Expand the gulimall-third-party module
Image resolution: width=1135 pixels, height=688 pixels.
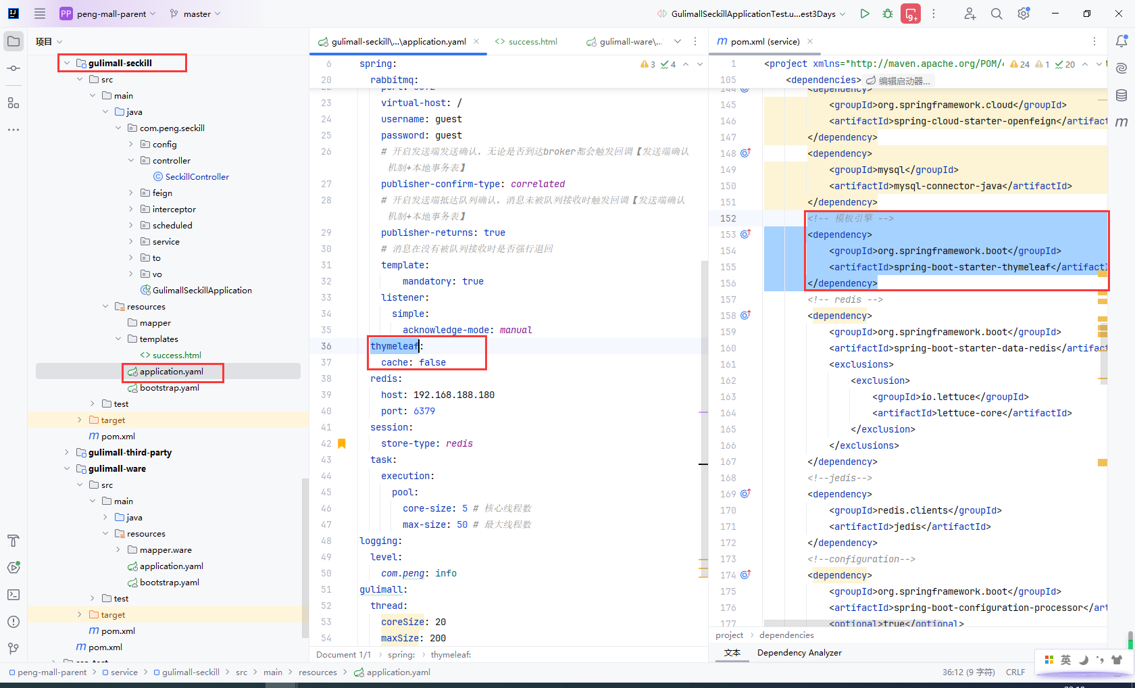[x=67, y=452]
